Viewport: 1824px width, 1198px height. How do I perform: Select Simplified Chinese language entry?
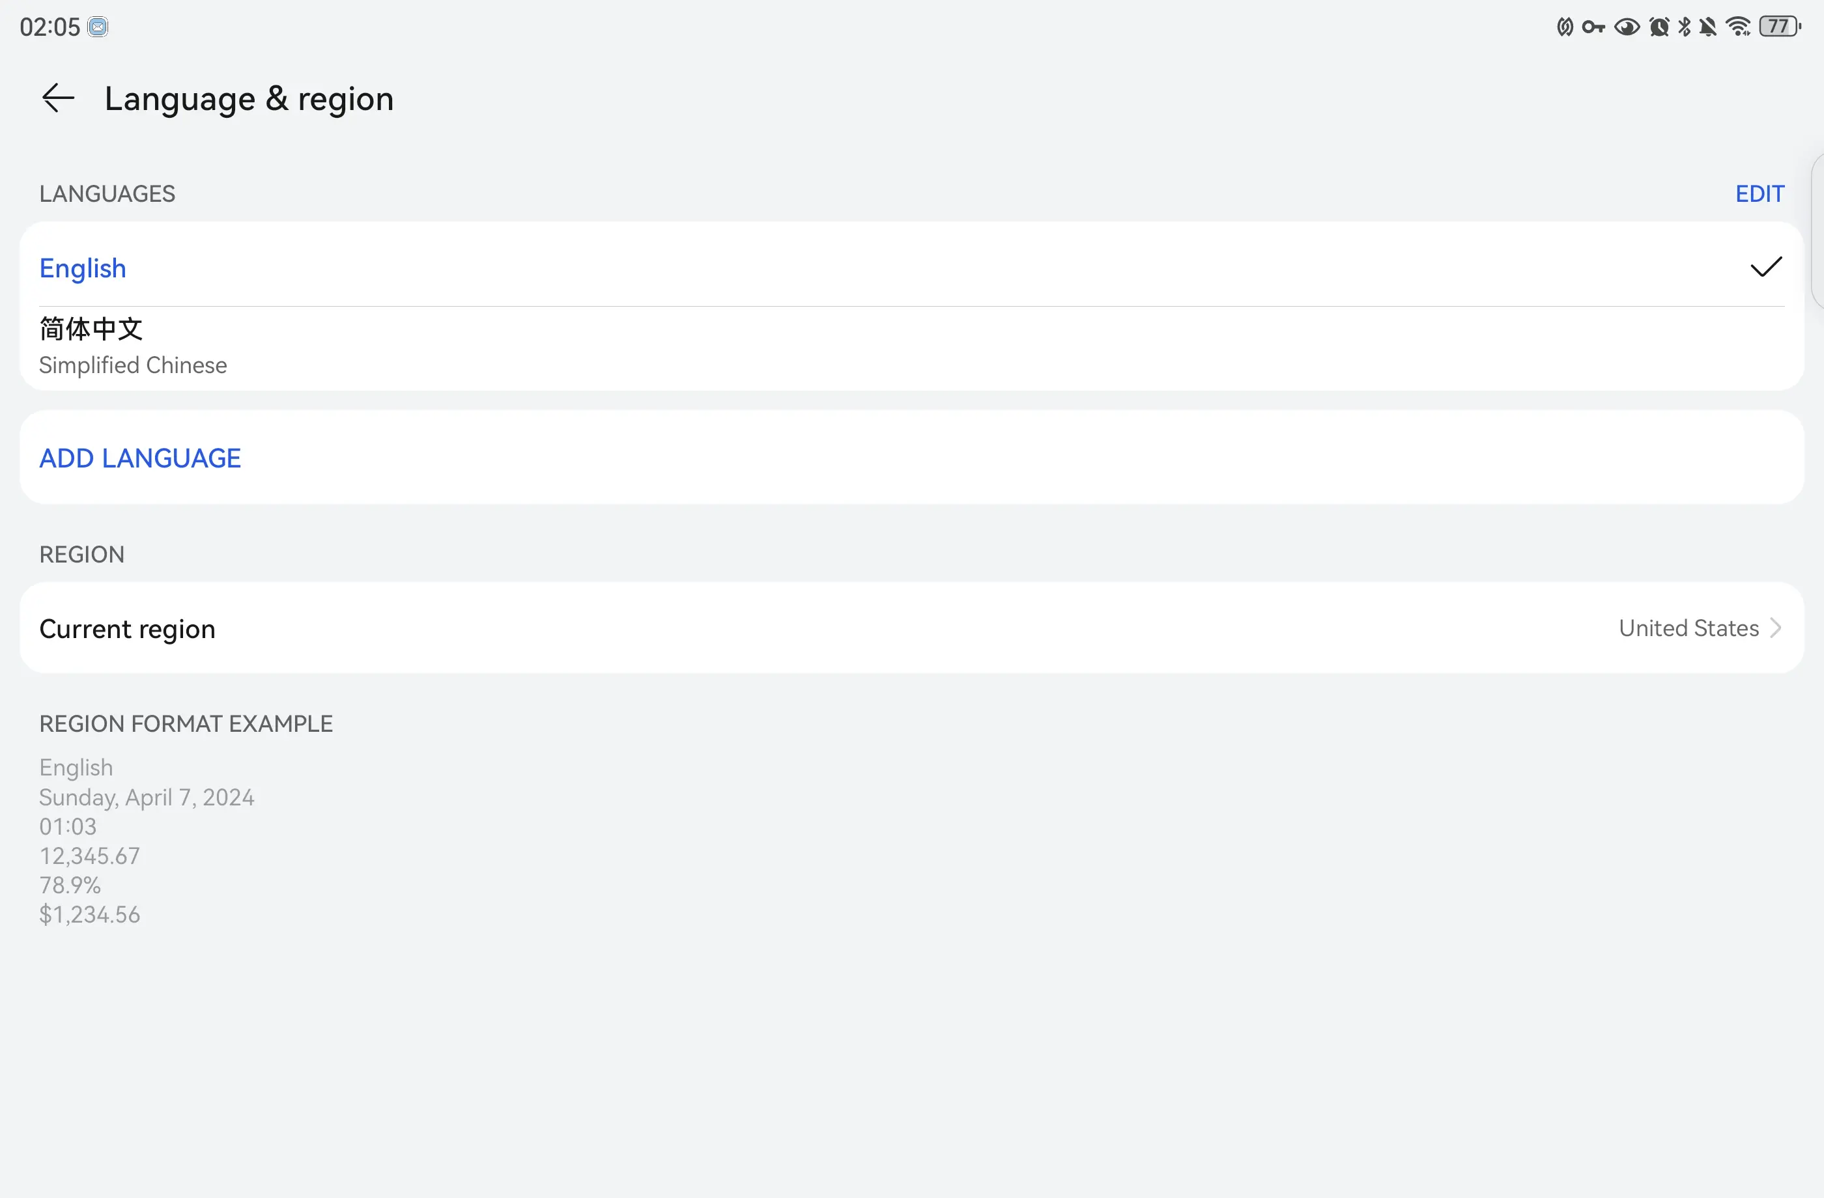(912, 346)
